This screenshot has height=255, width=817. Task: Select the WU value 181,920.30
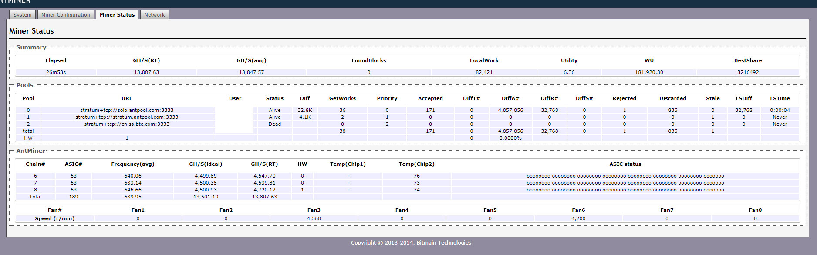pos(649,72)
